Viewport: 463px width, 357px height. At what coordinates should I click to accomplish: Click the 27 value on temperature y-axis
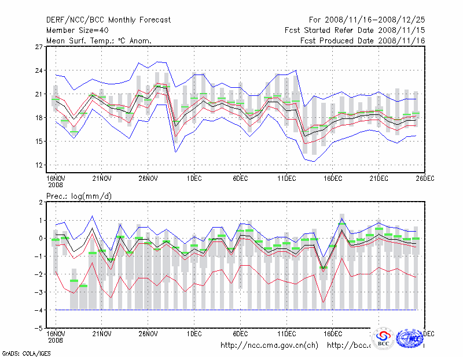38,47
